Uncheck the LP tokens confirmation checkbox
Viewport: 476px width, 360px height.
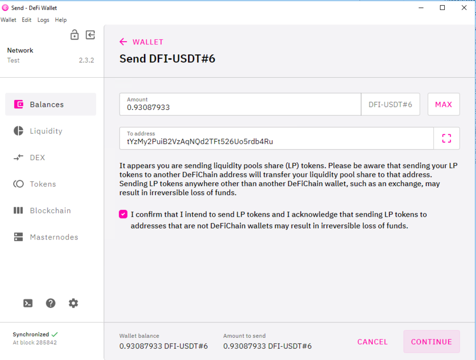point(123,214)
